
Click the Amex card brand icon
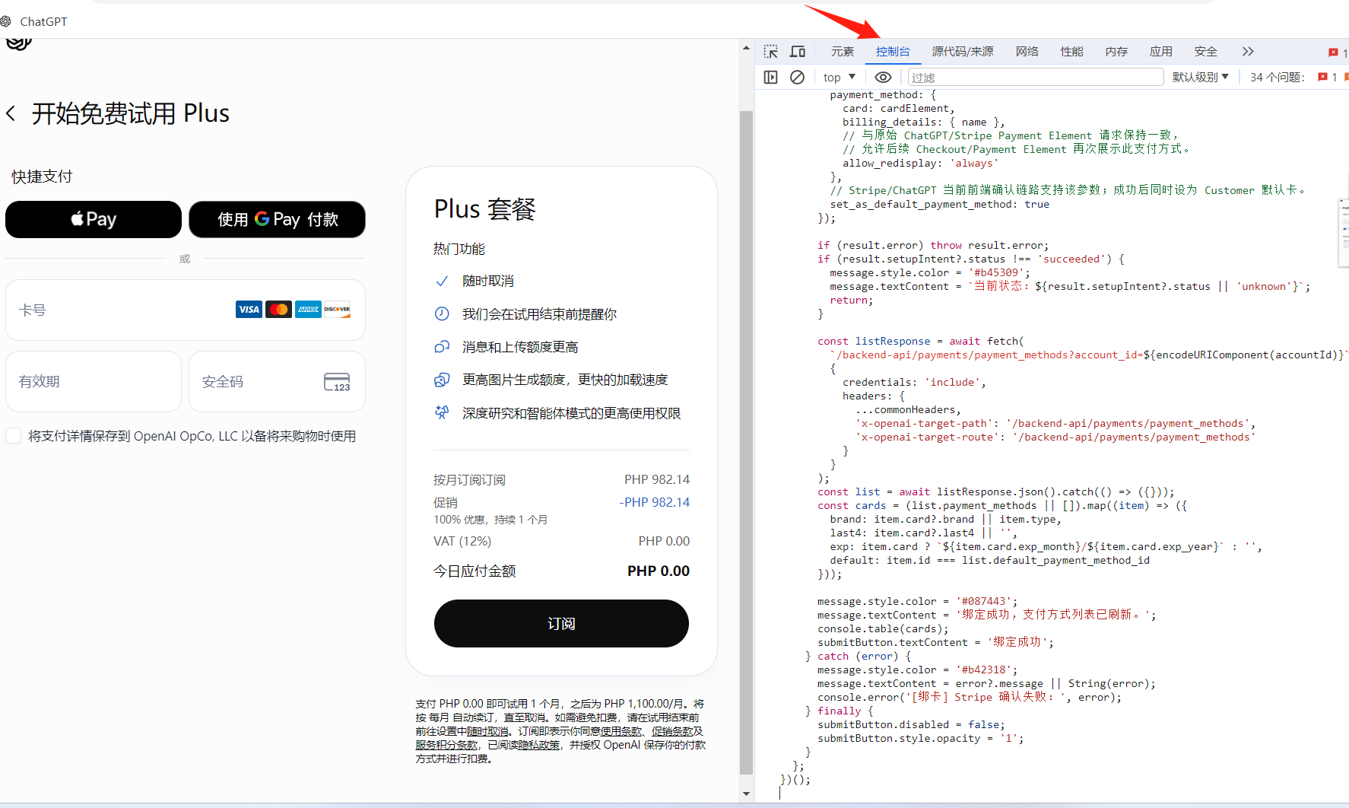click(308, 310)
